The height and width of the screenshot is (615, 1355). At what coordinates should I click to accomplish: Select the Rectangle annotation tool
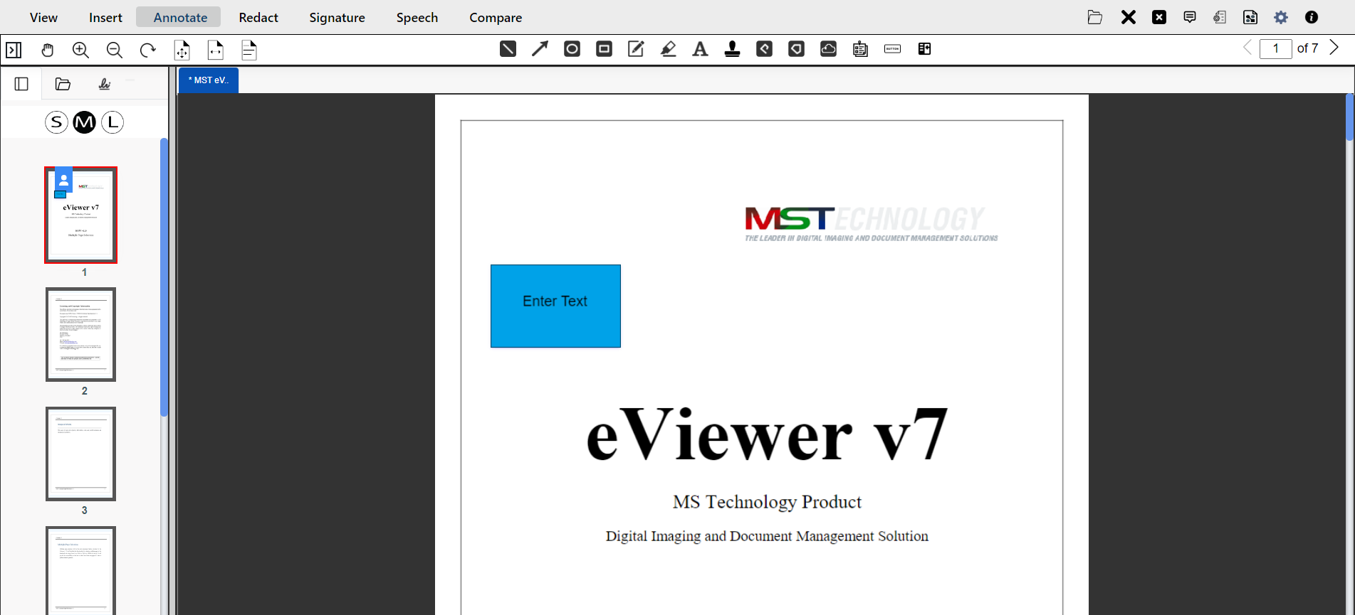(604, 49)
